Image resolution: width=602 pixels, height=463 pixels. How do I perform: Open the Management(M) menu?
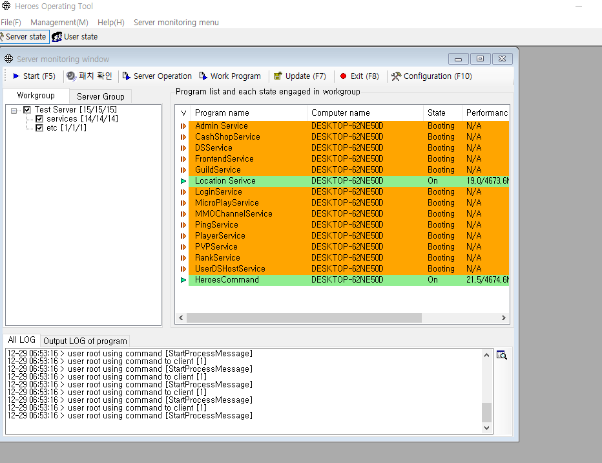point(59,23)
